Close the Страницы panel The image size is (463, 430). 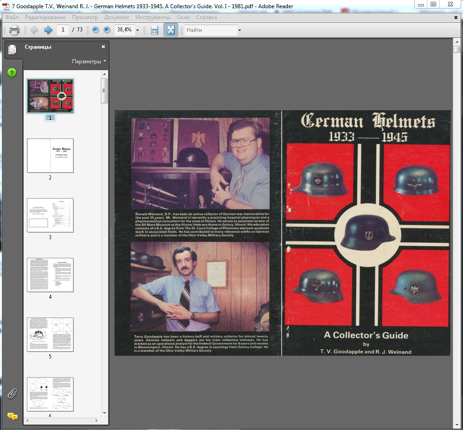(x=103, y=46)
